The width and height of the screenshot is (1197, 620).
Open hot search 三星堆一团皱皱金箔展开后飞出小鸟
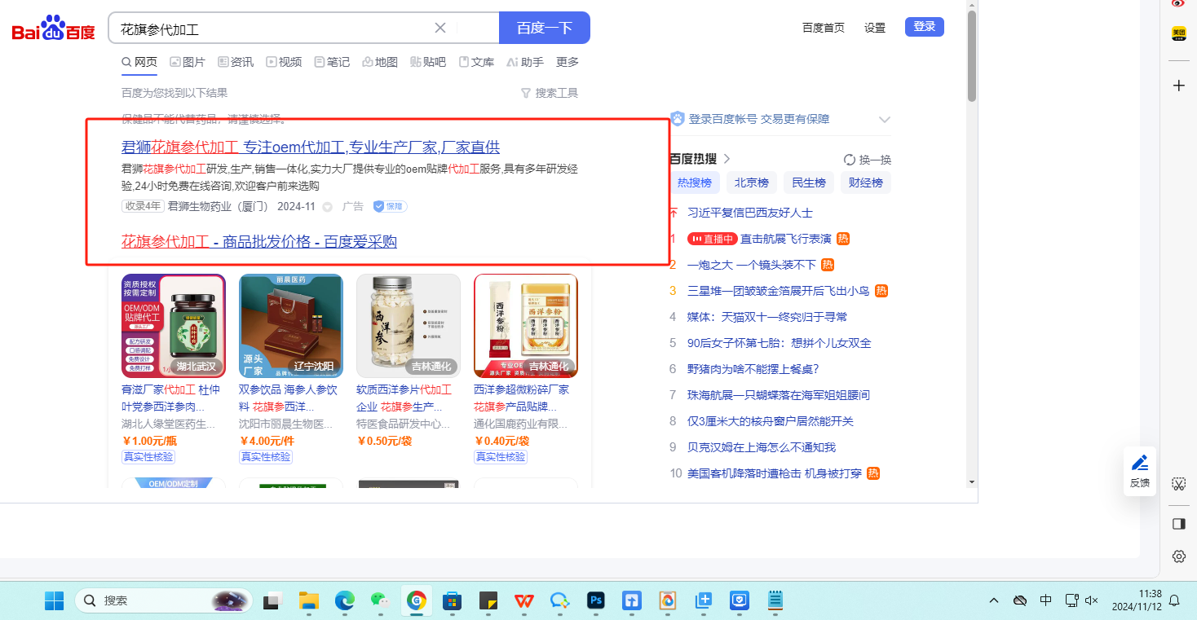779,291
